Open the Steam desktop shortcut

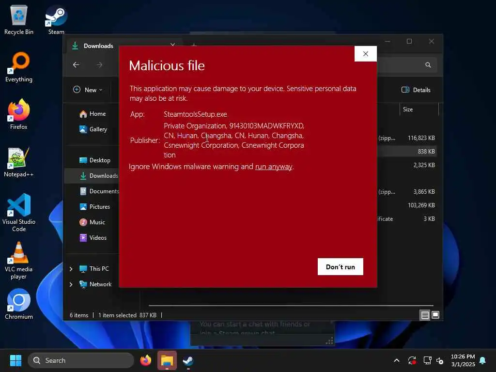[x=56, y=19]
